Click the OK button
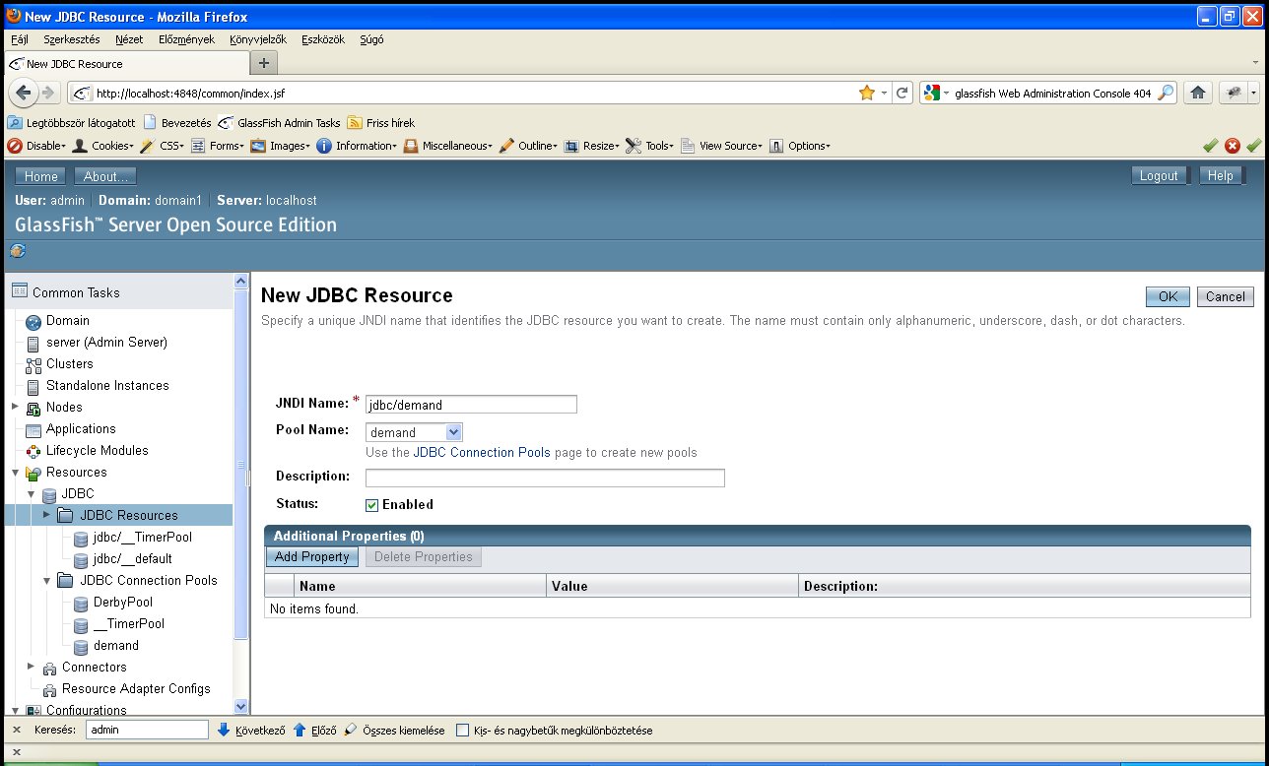The height and width of the screenshot is (766, 1269). click(1169, 296)
